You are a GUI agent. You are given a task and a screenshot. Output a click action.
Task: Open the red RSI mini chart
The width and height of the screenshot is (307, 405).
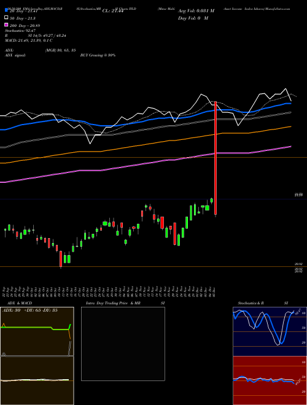coord(270,380)
